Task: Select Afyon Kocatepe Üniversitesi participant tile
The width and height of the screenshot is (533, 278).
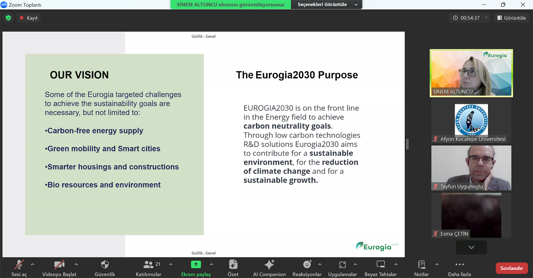Action: (471, 121)
